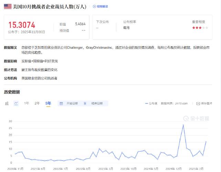Set the 结束日期 end date field
Screen dimensions: 221x172
coord(97,104)
